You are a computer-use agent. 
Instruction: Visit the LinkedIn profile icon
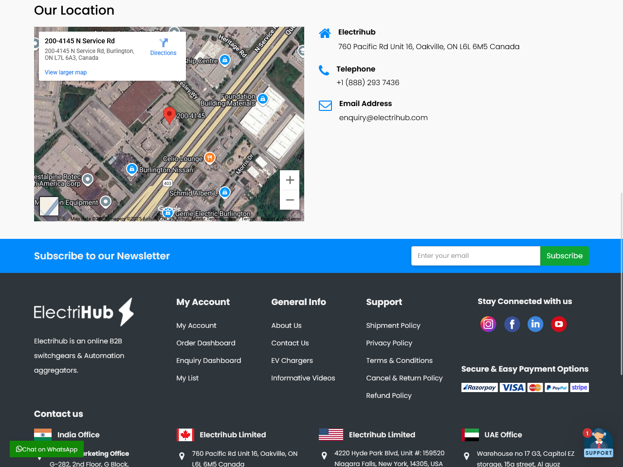point(535,324)
